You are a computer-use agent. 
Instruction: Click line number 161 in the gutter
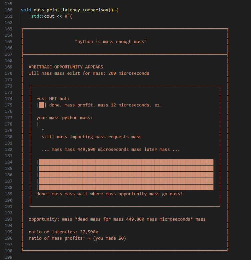(x=8, y=16)
